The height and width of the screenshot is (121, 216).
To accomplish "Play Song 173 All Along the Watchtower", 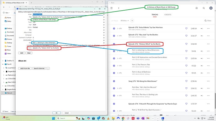I will pyautogui.click(x=114, y=81).
